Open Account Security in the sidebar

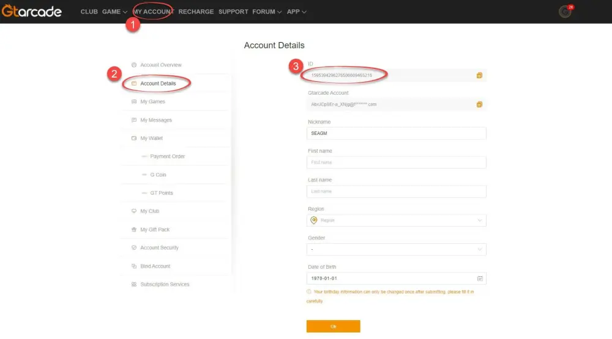159,248
